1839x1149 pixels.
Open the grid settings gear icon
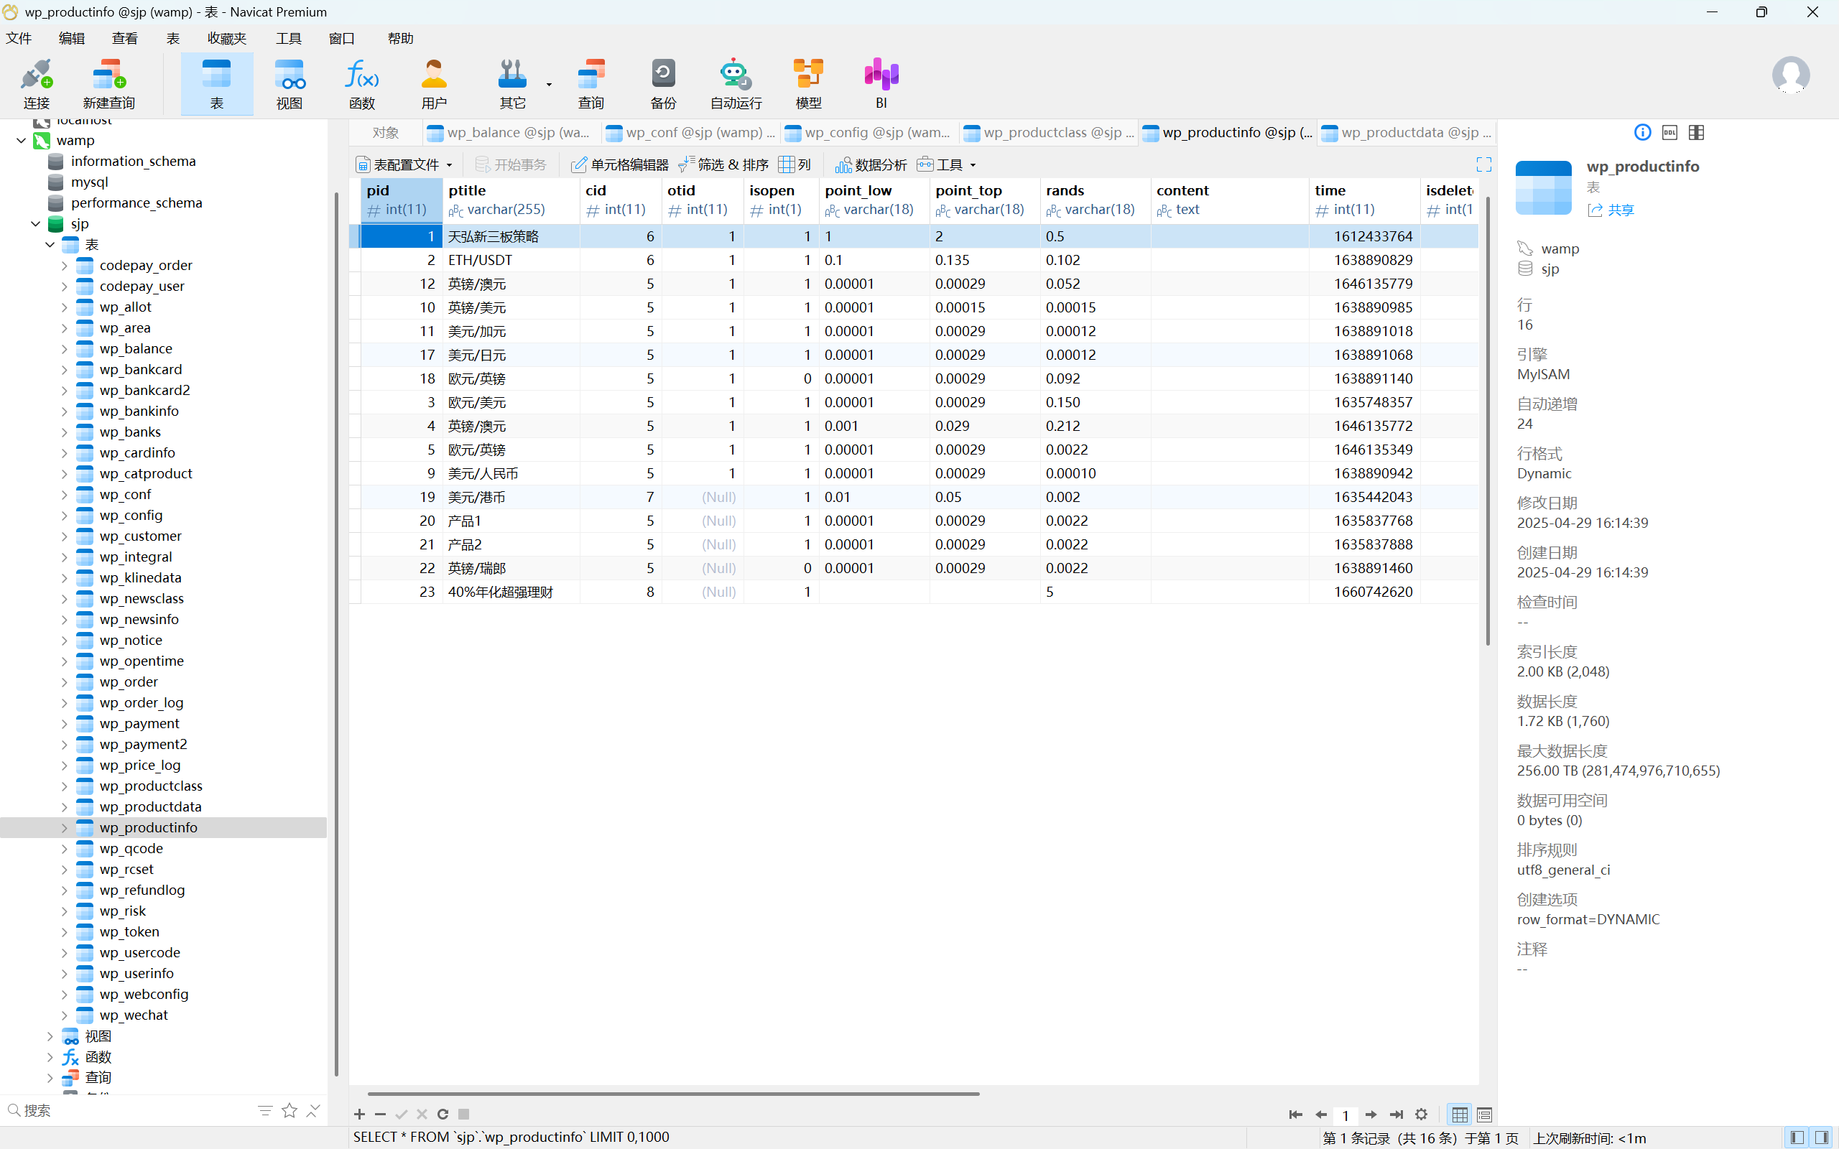[x=1421, y=1114]
